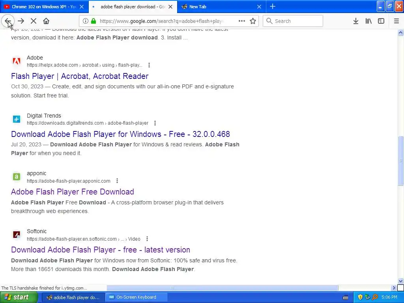404x303 pixels.
Task: Click the Softonic site name
Action: click(x=37, y=231)
